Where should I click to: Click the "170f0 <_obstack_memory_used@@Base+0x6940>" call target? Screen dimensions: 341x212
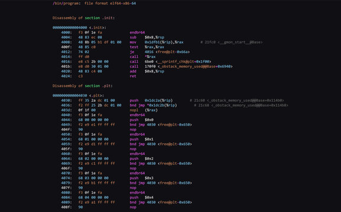click(x=189, y=67)
